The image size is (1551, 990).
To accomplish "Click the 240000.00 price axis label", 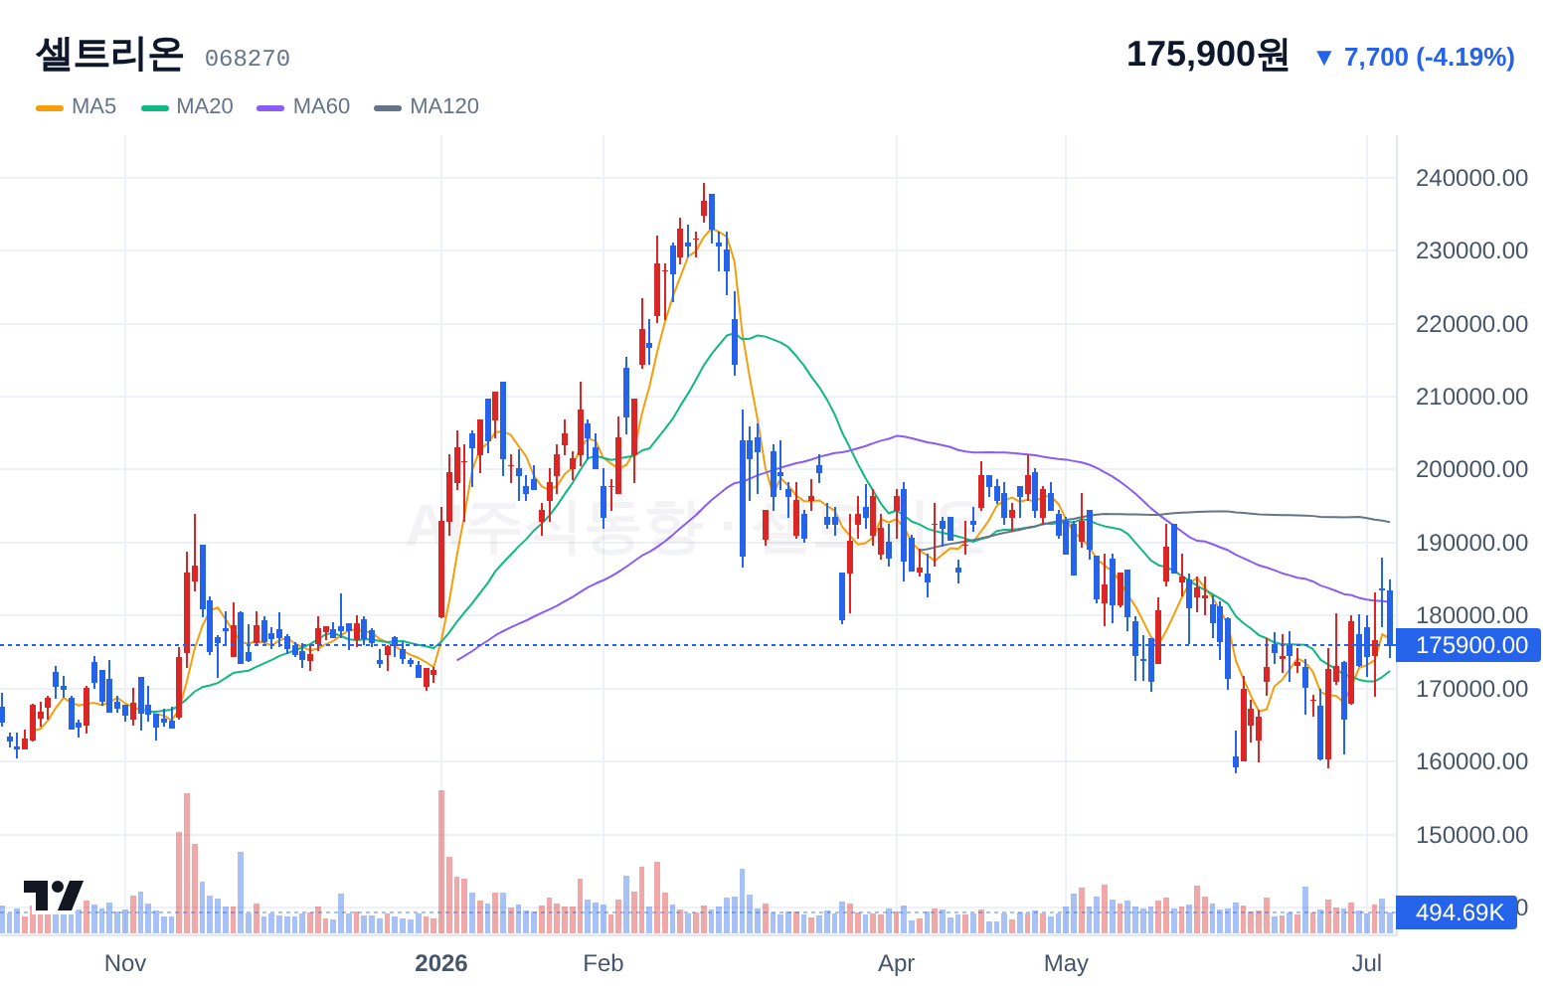I will pyautogui.click(x=1471, y=178).
